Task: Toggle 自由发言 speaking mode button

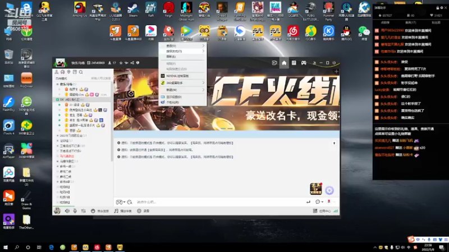Action: coord(100,211)
